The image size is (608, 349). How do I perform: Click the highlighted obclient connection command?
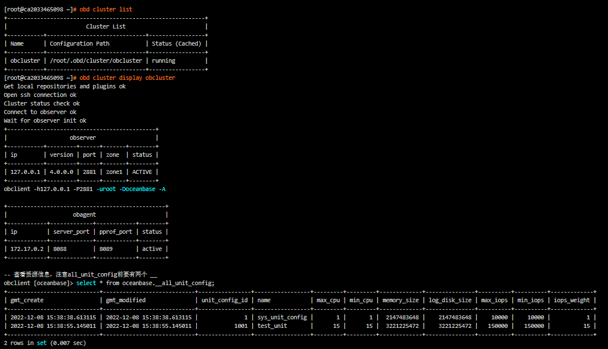(83, 188)
